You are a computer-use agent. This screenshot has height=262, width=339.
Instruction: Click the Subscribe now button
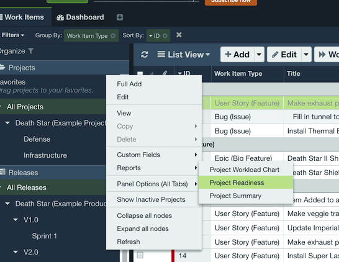tap(231, 2)
